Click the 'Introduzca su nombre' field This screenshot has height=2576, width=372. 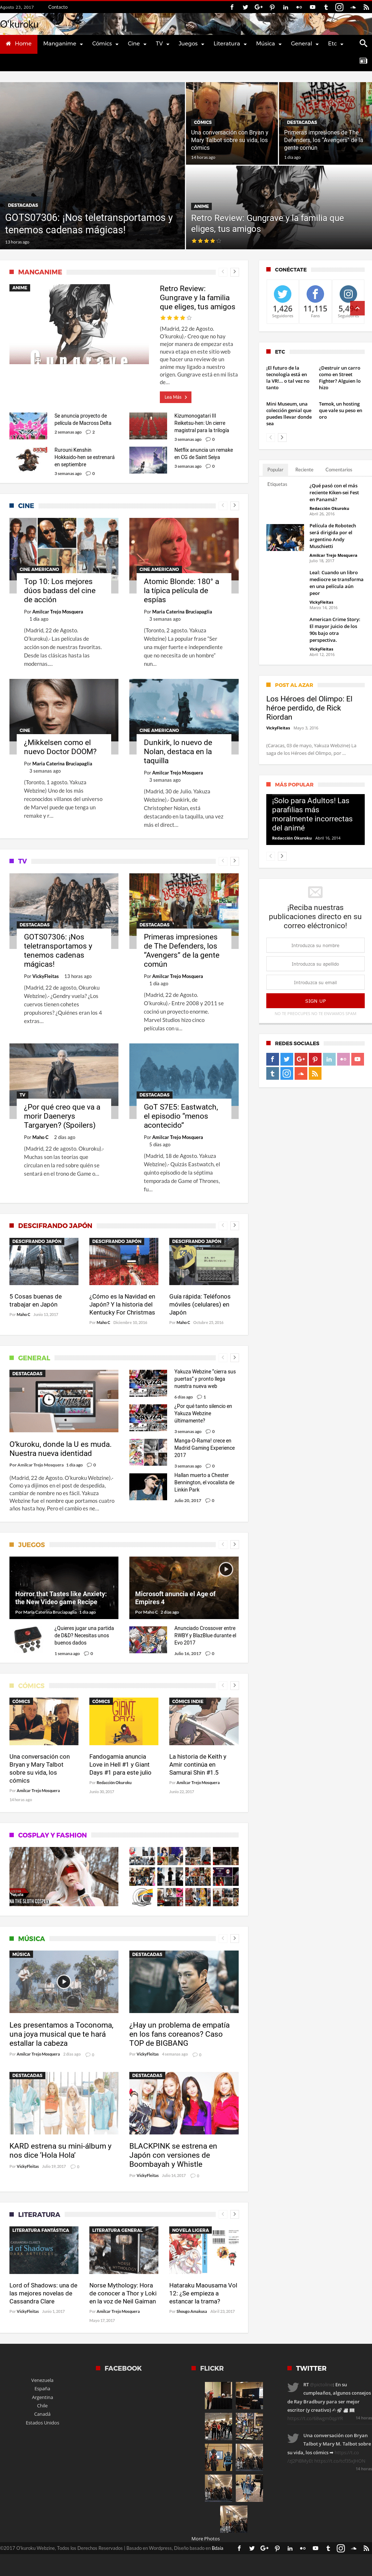(315, 945)
